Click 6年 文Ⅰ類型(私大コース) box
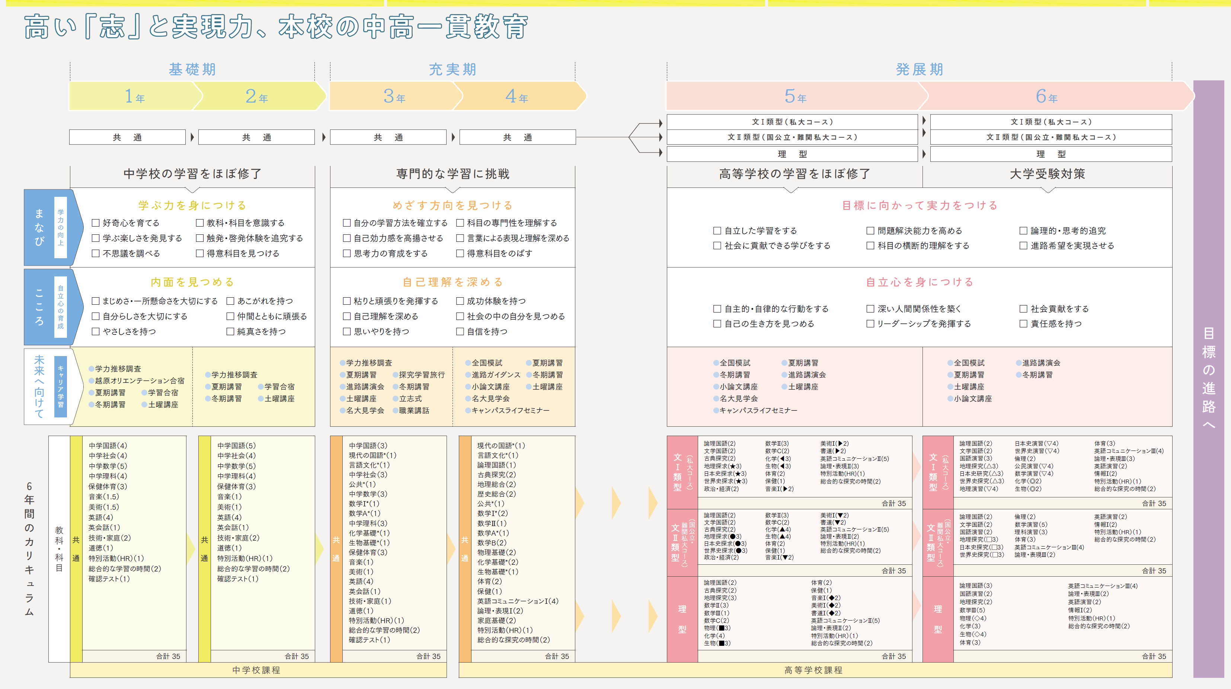The height and width of the screenshot is (689, 1231). tap(1051, 122)
